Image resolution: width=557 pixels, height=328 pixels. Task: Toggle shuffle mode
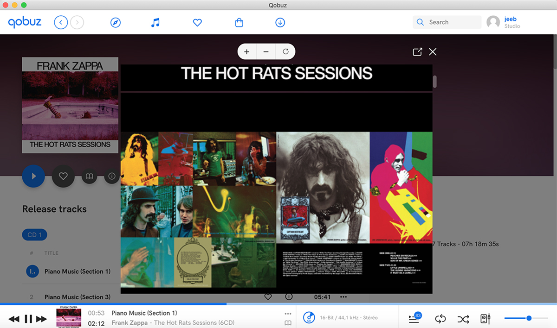pos(463,319)
